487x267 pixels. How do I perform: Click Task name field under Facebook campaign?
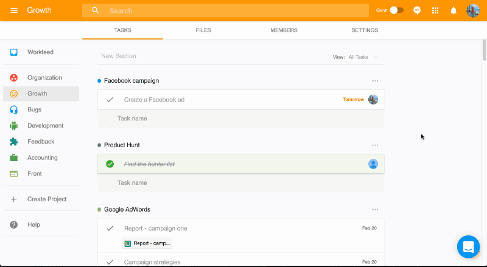240,119
